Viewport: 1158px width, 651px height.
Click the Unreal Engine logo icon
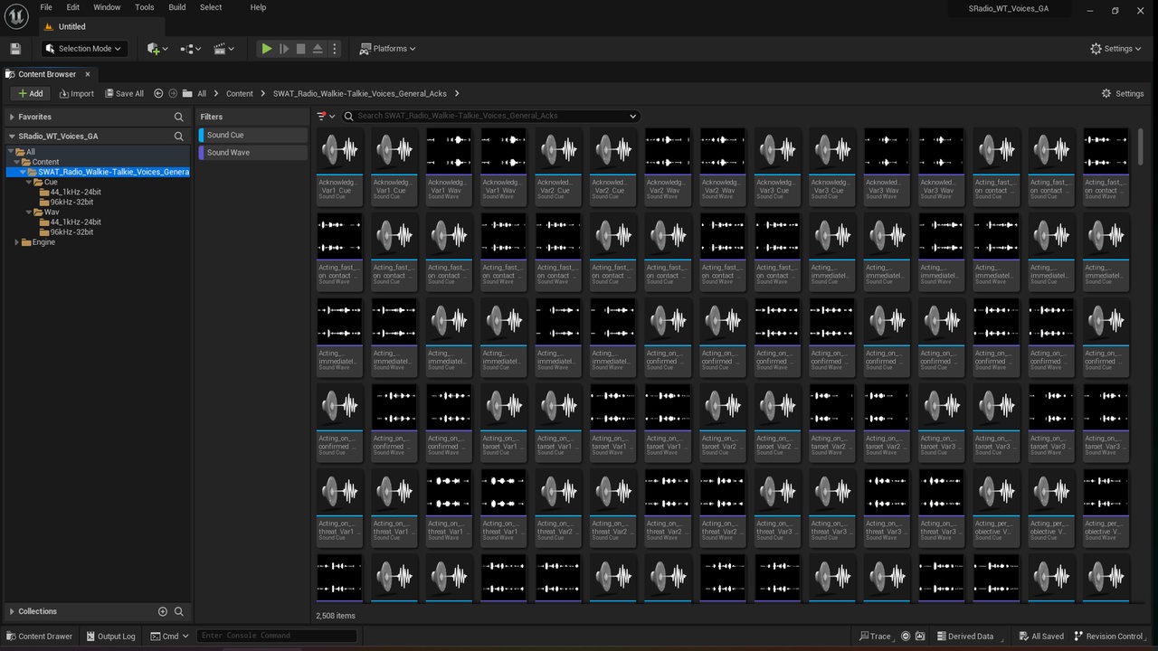pos(16,16)
